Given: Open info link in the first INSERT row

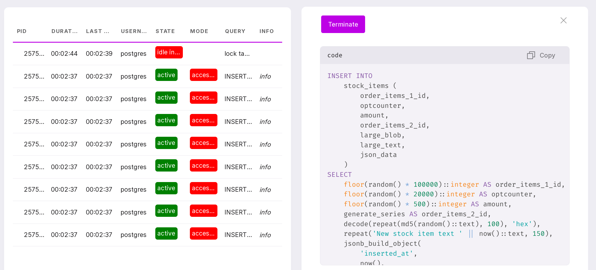Looking at the screenshot, I should [x=265, y=77].
